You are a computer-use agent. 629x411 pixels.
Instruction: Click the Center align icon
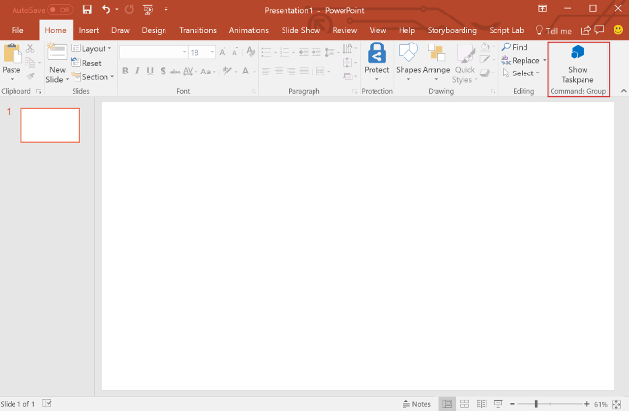[x=279, y=72]
